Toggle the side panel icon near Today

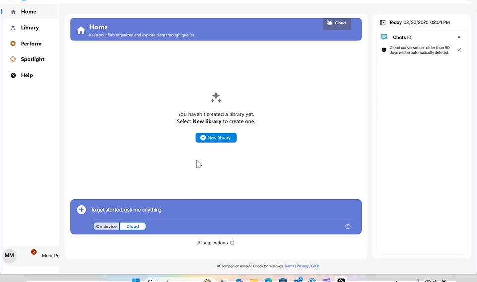(383, 22)
